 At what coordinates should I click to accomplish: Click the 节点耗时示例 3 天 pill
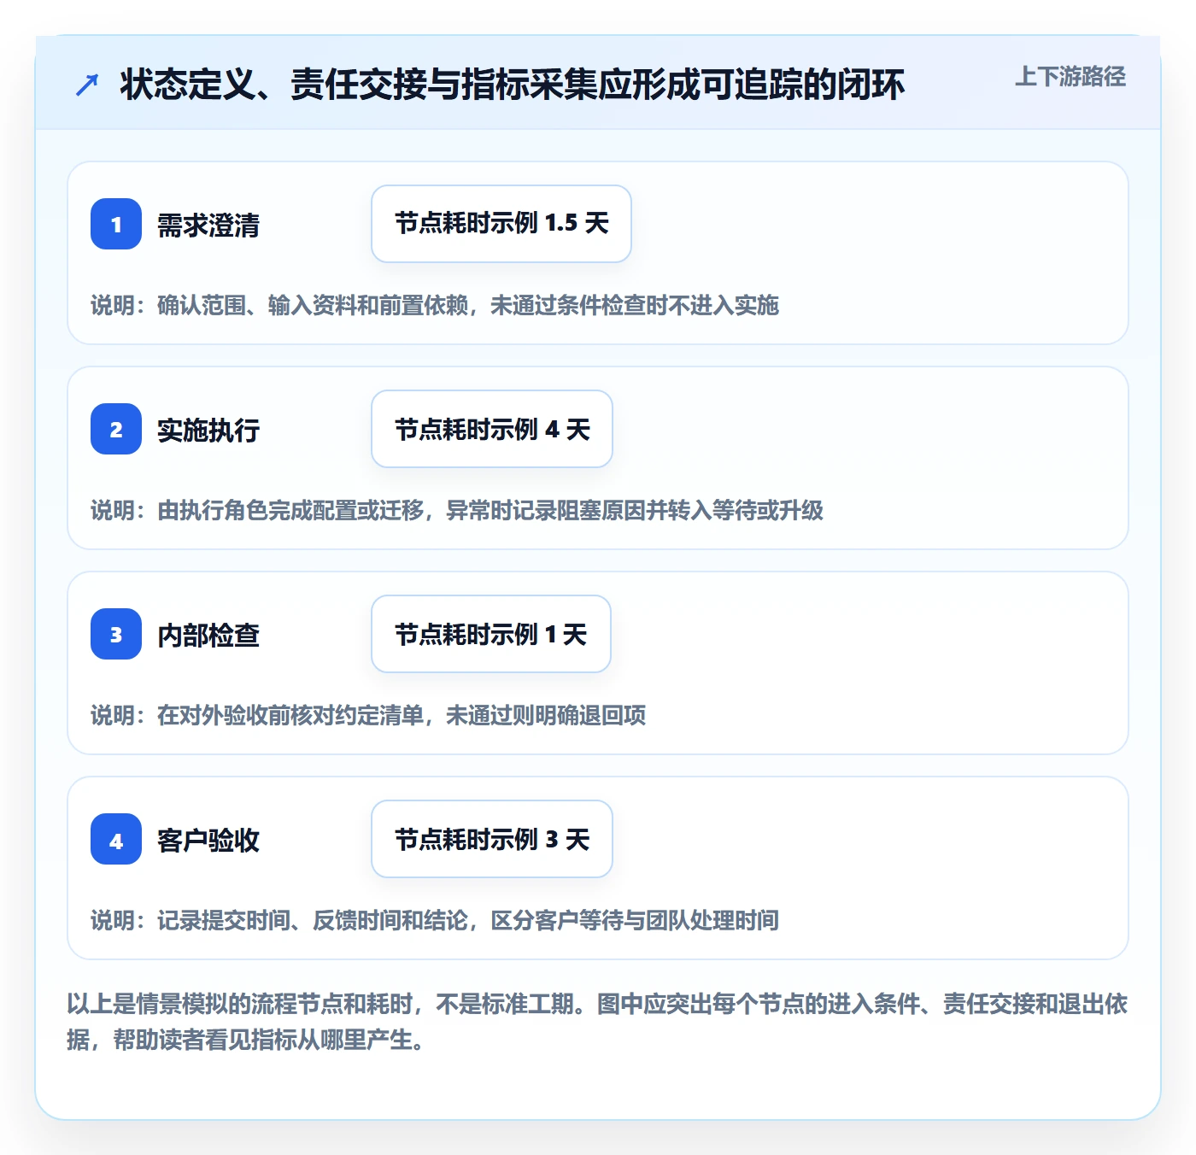[x=492, y=839]
